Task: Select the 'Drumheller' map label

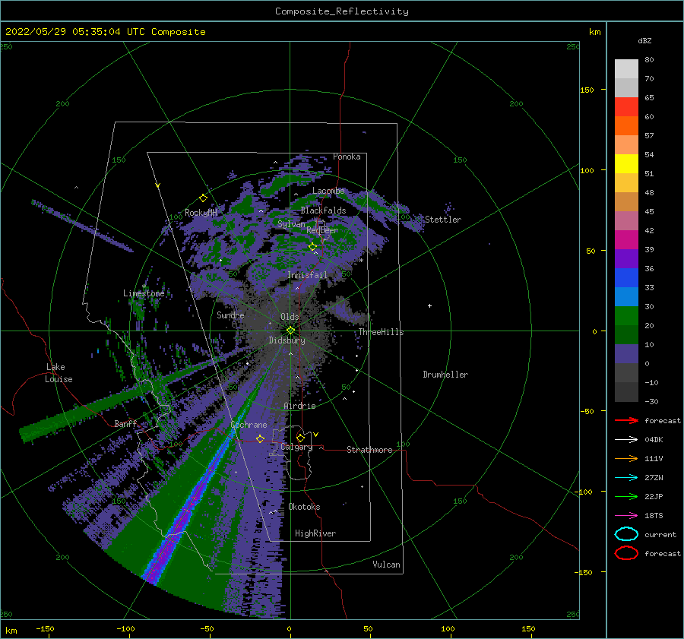Action: (x=445, y=375)
